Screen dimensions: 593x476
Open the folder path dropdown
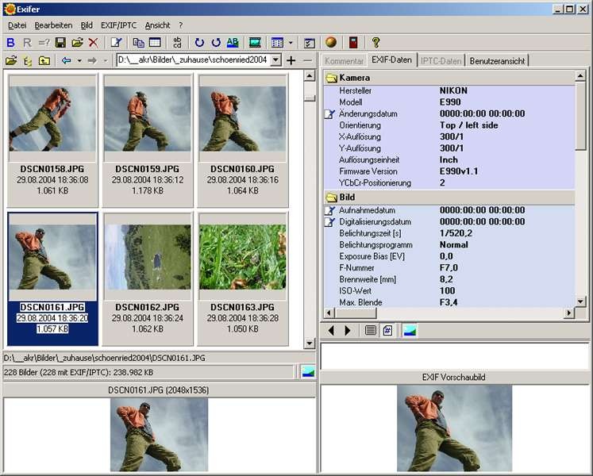(275, 60)
